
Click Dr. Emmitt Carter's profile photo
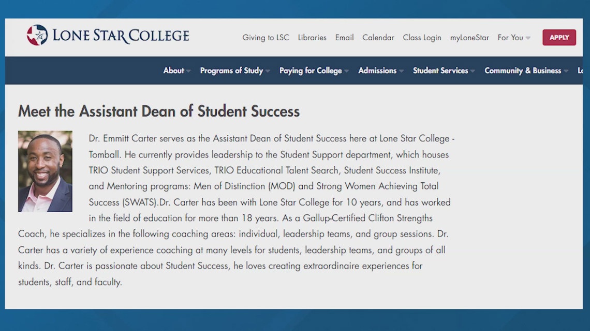click(x=45, y=171)
